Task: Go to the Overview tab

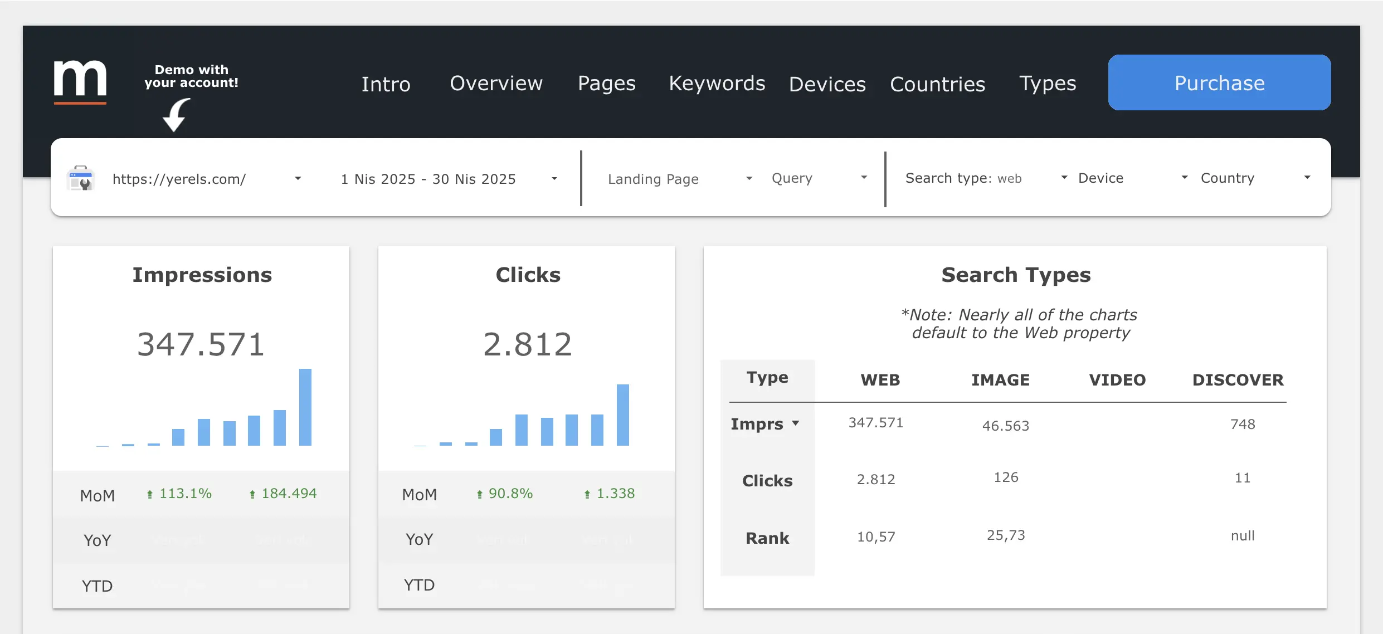Action: [496, 83]
